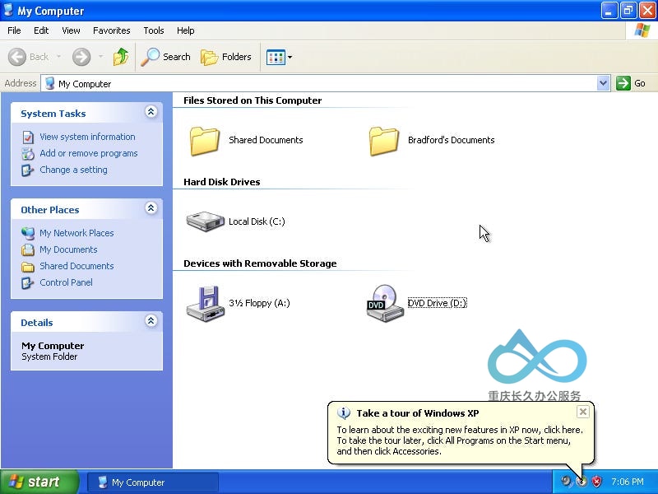The height and width of the screenshot is (494, 658).
Task: Click the View system information icon
Action: (28, 137)
